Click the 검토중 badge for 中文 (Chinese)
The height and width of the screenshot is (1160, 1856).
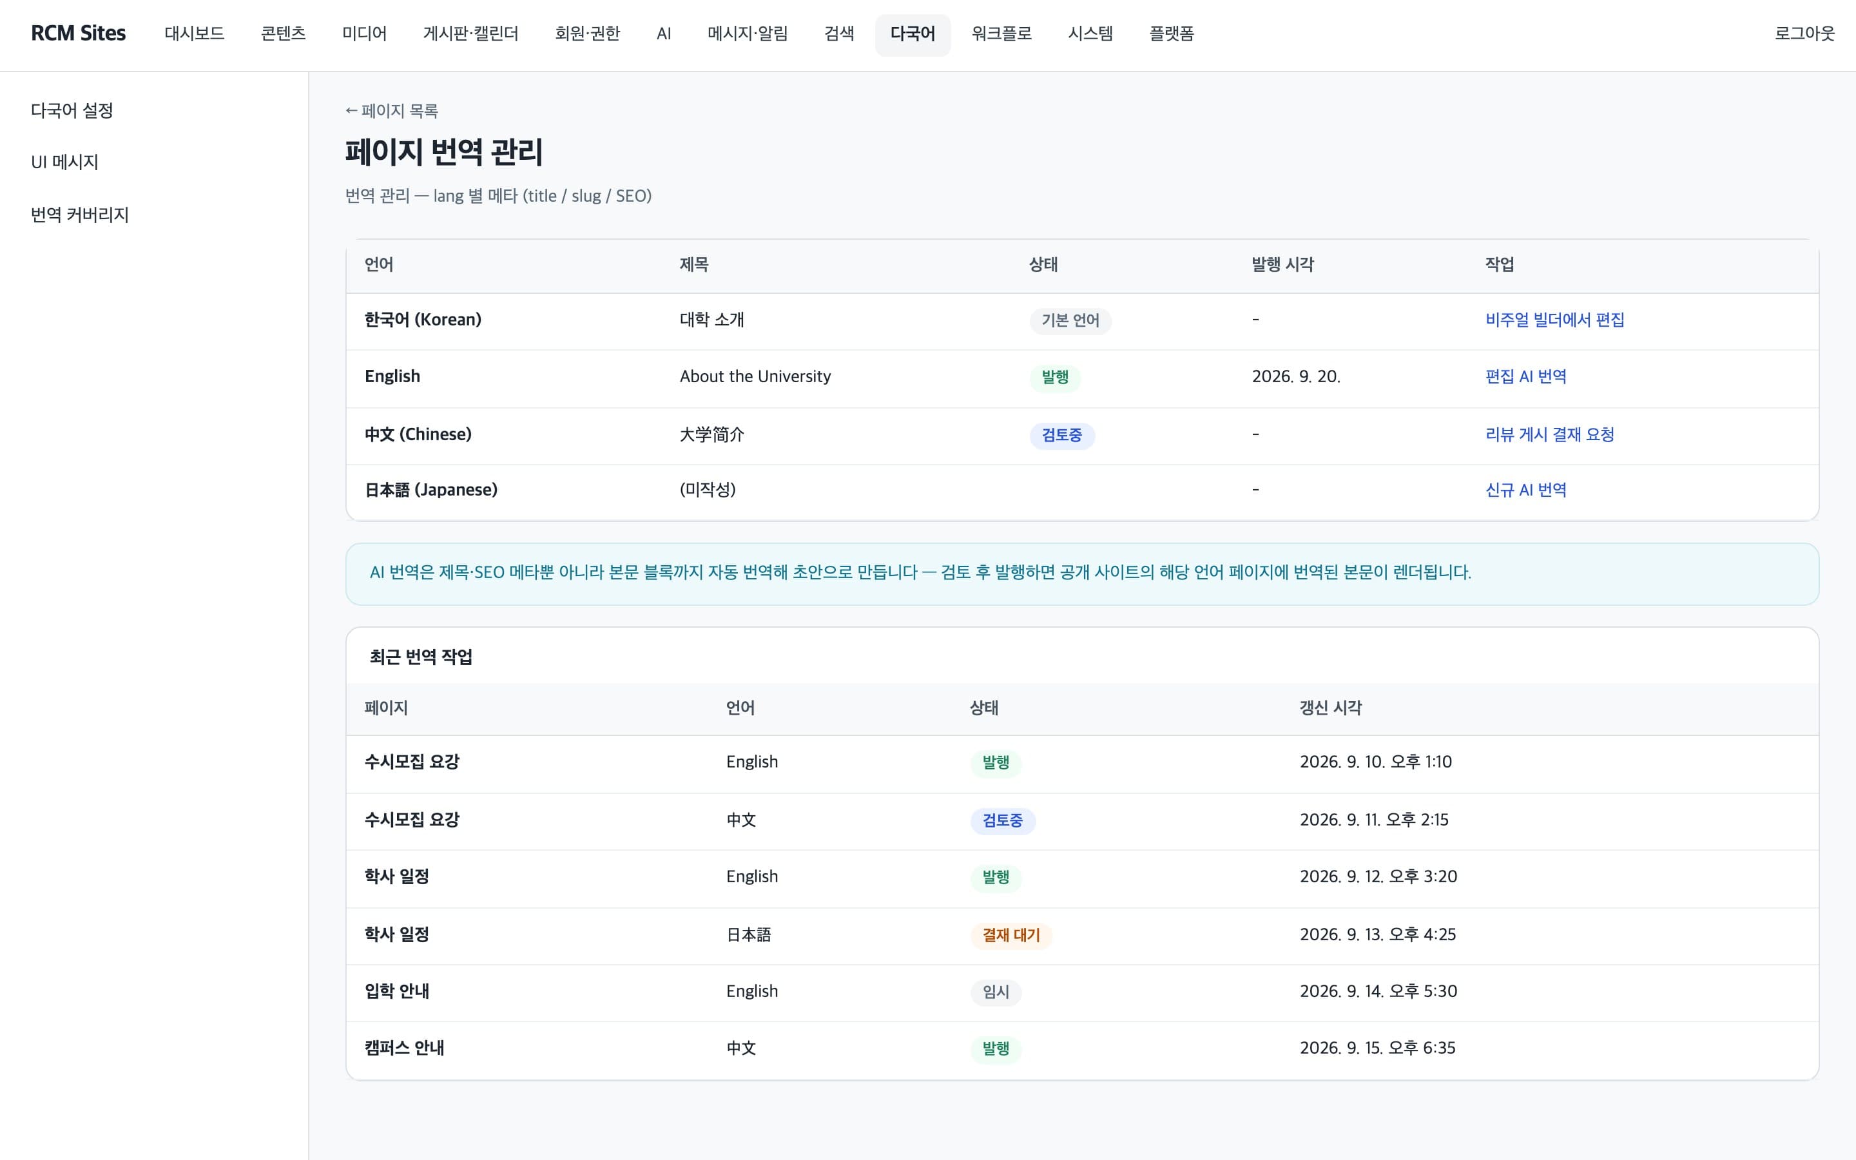(x=1061, y=436)
